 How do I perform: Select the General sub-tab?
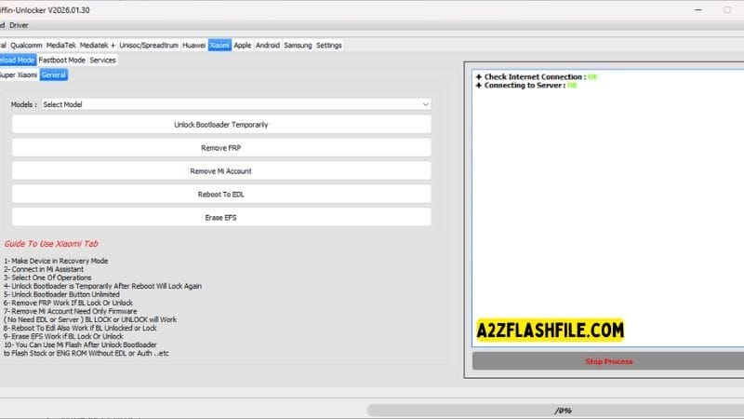point(54,75)
